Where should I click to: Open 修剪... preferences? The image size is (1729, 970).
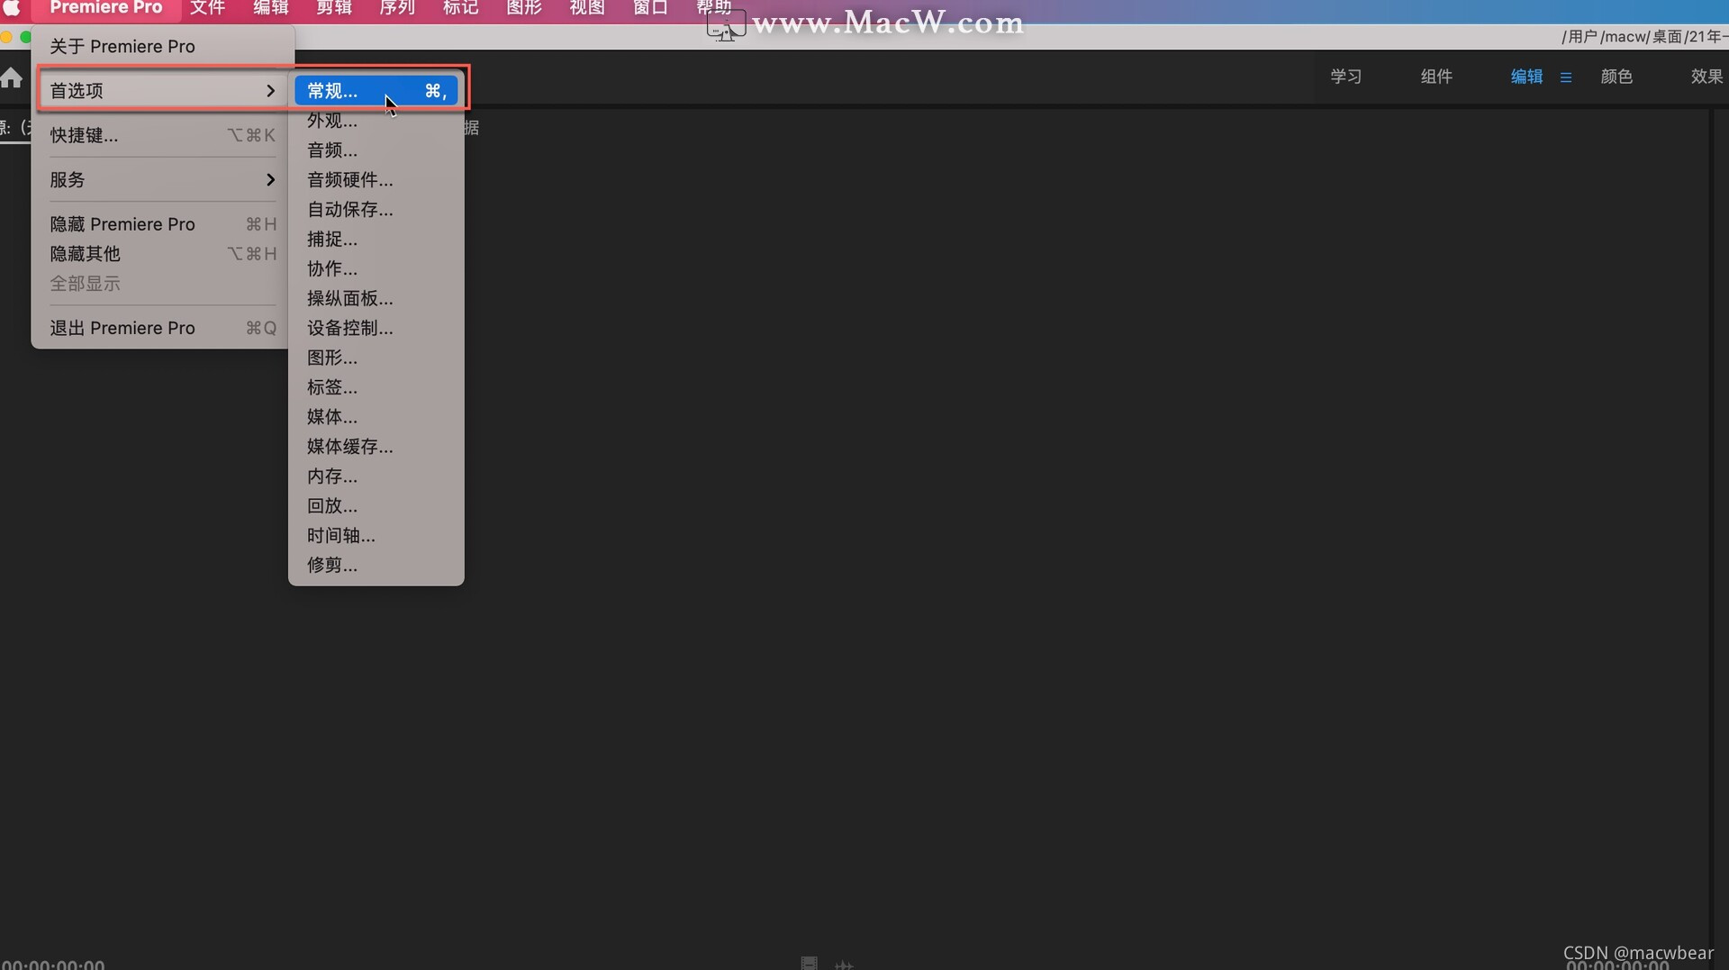pyautogui.click(x=376, y=565)
